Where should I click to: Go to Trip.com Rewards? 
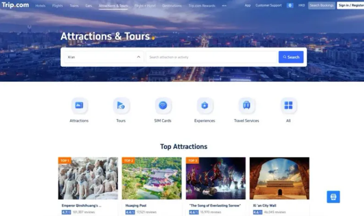[x=202, y=5]
